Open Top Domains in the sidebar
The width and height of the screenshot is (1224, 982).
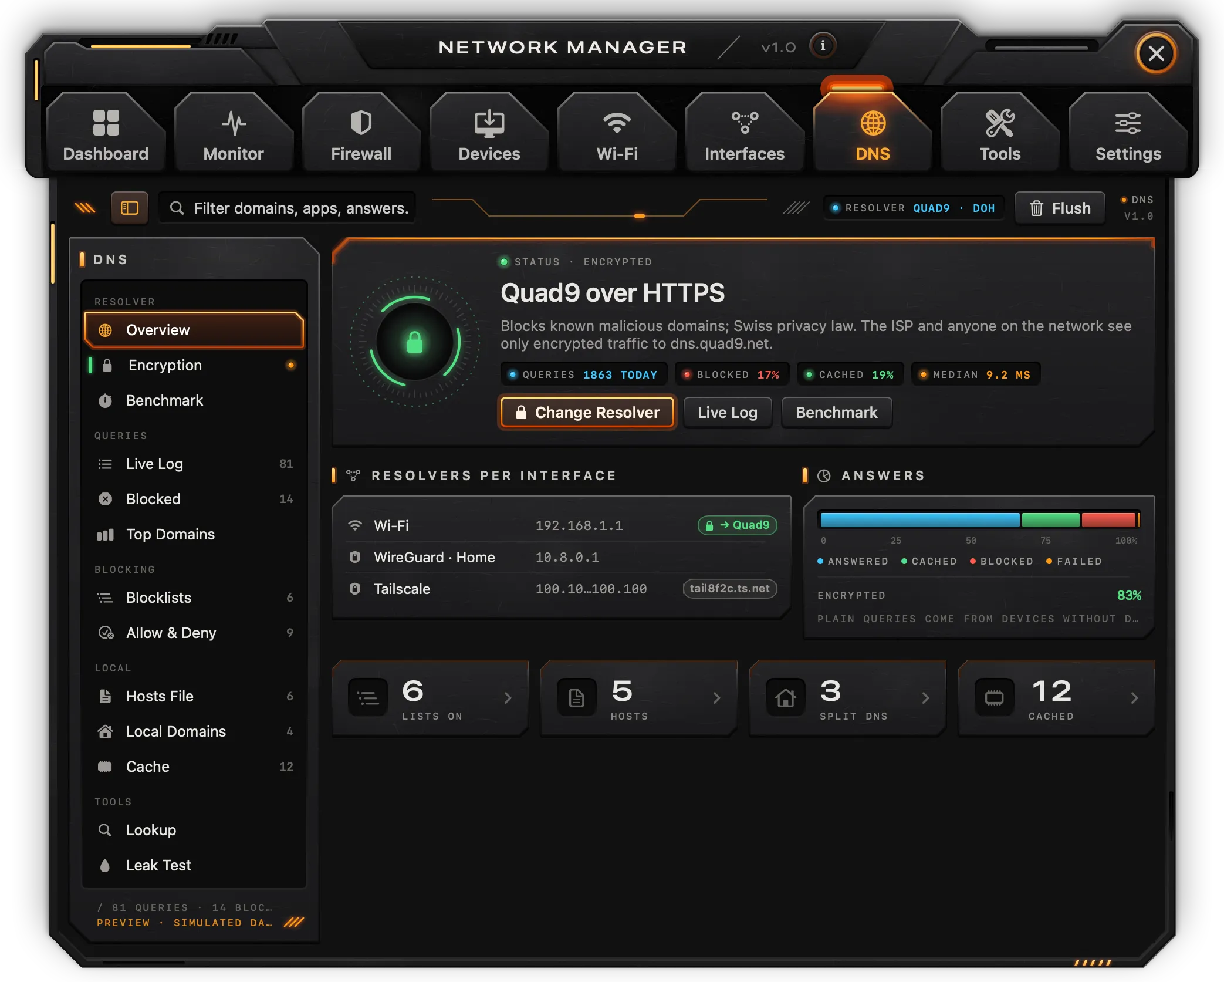pos(194,534)
